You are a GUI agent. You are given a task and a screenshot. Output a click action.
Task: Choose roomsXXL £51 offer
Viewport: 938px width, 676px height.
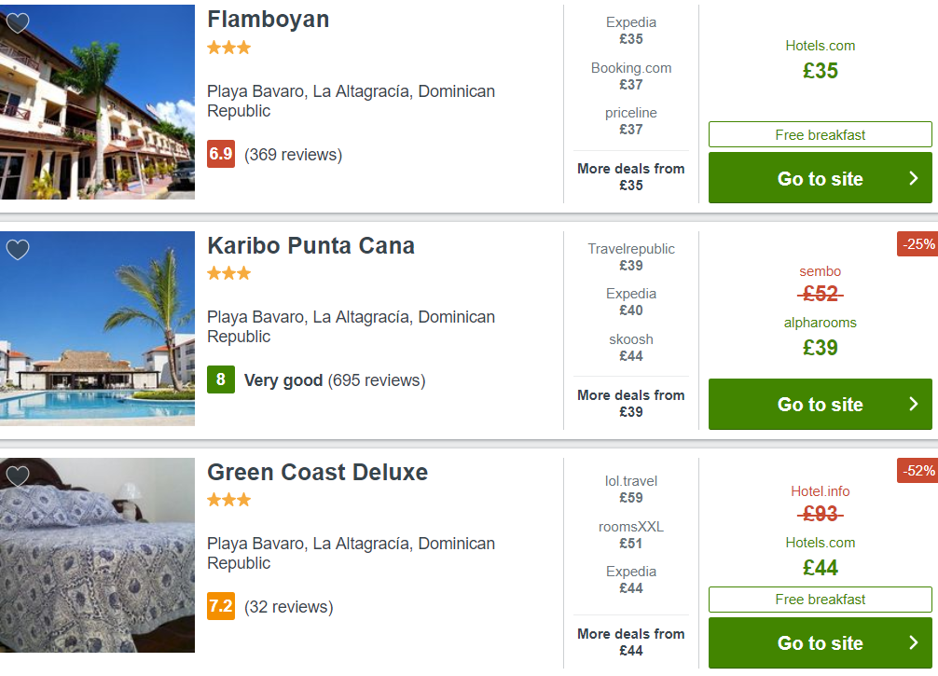tap(630, 535)
